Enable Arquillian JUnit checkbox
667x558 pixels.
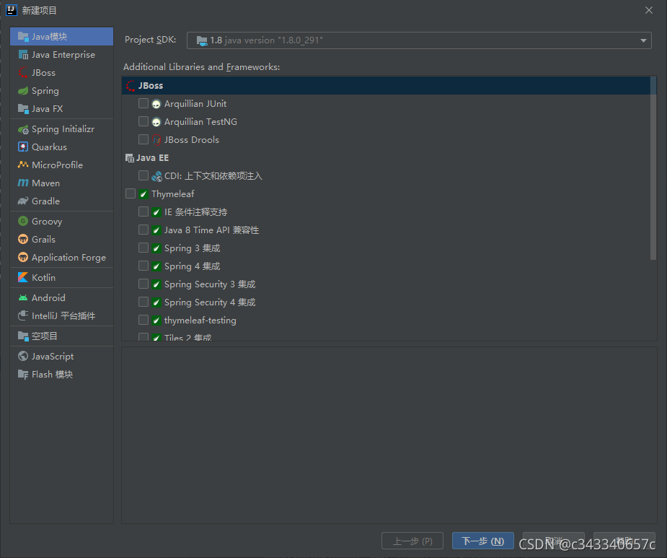pyautogui.click(x=143, y=103)
